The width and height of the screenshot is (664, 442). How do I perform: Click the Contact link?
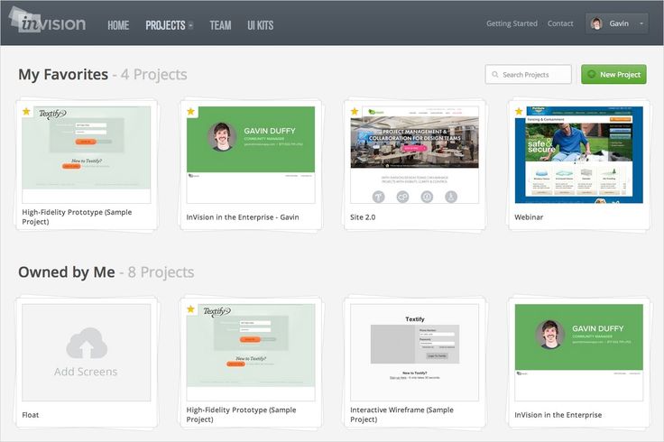click(560, 23)
